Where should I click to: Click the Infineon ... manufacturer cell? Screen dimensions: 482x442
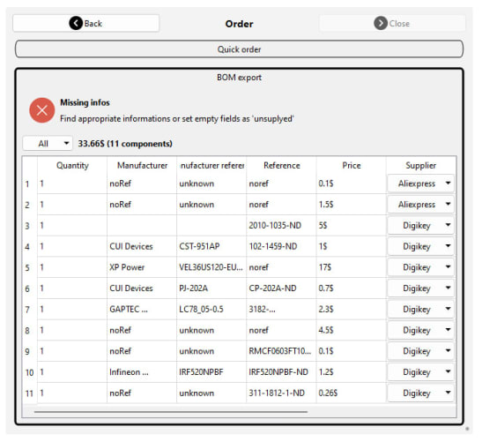pyautogui.click(x=142, y=372)
